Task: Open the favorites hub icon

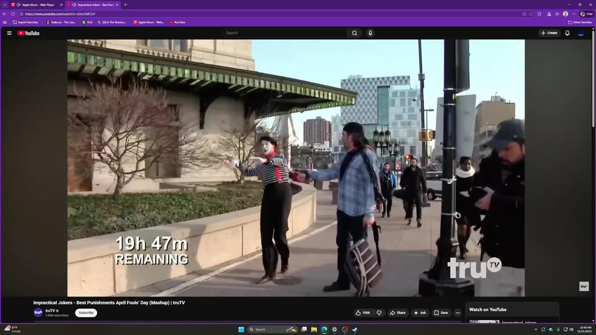Action: (557, 14)
